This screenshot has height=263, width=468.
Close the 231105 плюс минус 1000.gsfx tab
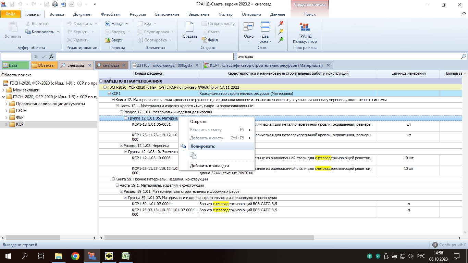point(197,65)
